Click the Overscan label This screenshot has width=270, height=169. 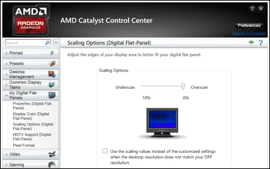point(199,87)
